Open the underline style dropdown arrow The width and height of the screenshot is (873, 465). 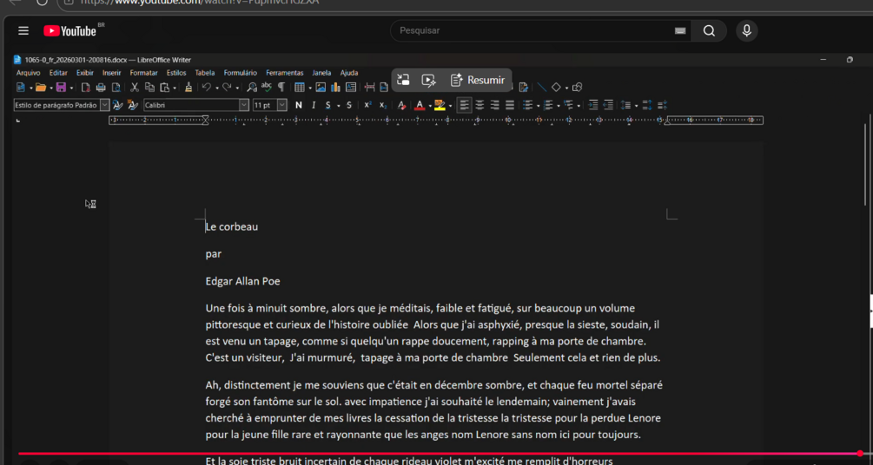tap(339, 106)
